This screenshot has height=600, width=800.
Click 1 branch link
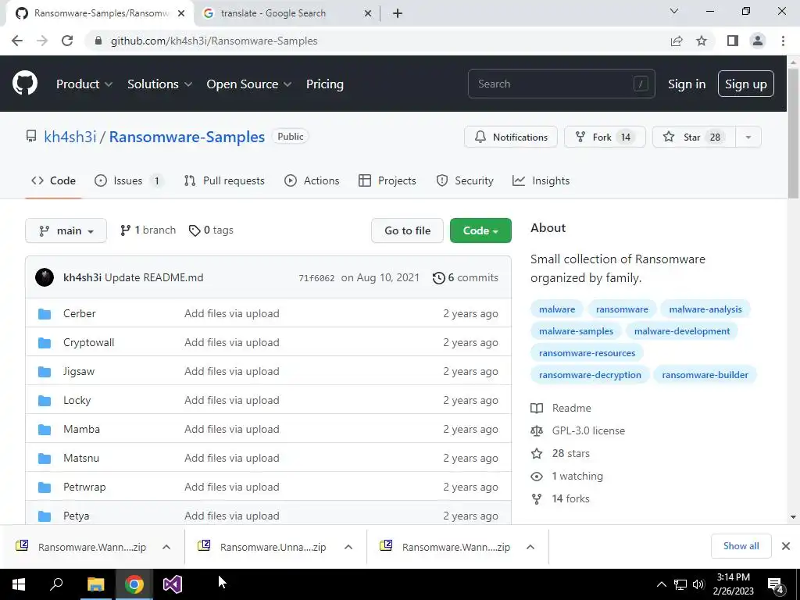[x=148, y=230]
